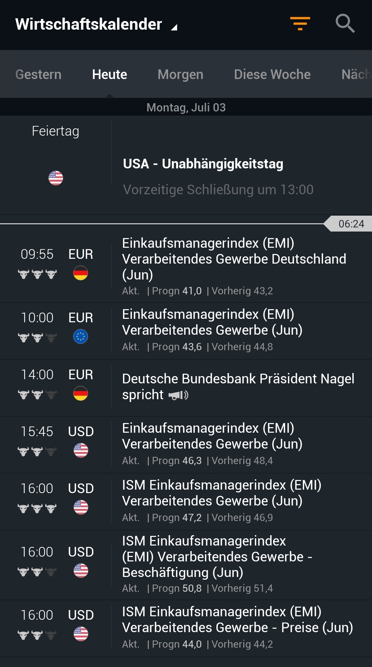Open German manufacturing EMI Deutschland event
This screenshot has width=372, height=667.
click(x=234, y=259)
